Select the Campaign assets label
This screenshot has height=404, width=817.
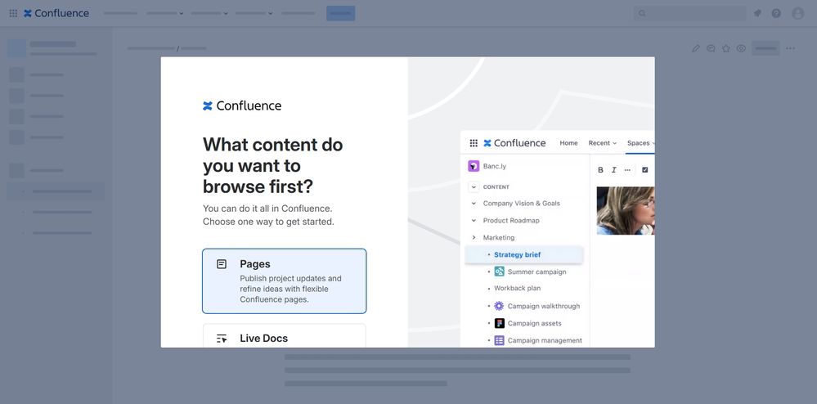click(x=535, y=323)
